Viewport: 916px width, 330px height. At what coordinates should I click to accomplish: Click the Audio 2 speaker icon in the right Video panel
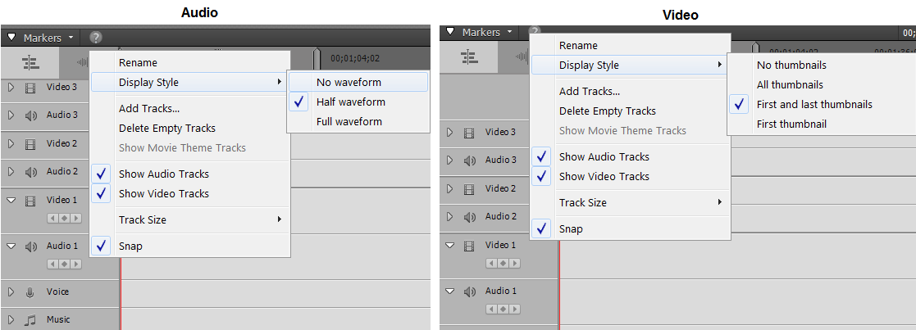point(469,217)
